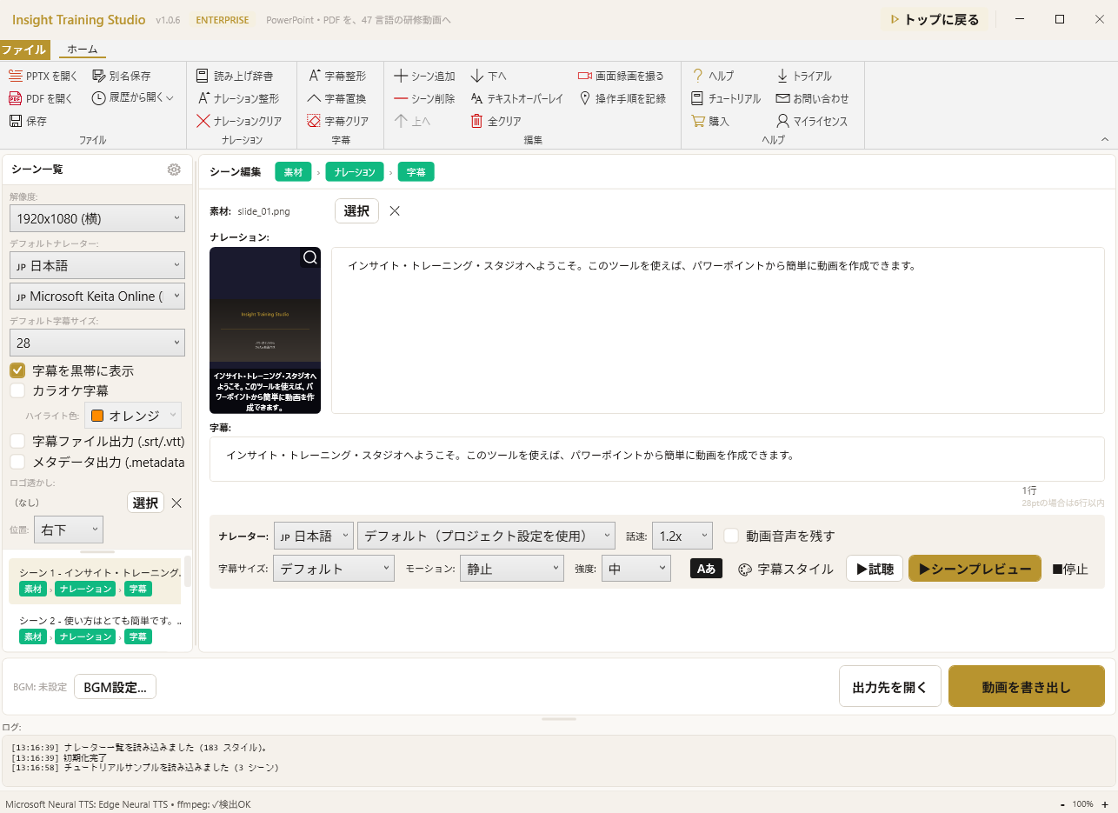Open the チュートリアル tutorial

click(x=725, y=98)
